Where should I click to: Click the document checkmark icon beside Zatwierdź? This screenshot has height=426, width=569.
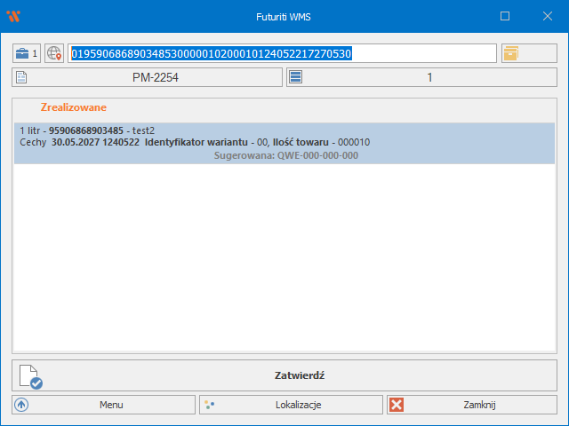tap(31, 376)
